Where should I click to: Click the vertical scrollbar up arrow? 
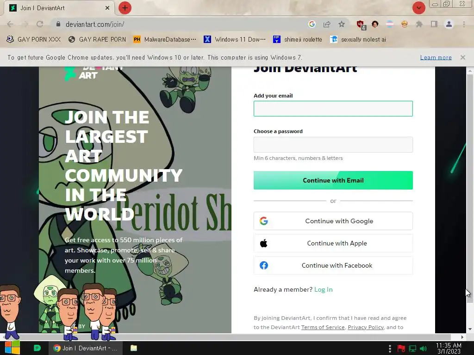(x=469, y=70)
